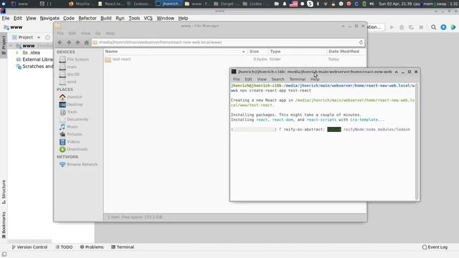The width and height of the screenshot is (459, 258).
Task: Click the IDE update arrow icon
Action: tap(443, 27)
